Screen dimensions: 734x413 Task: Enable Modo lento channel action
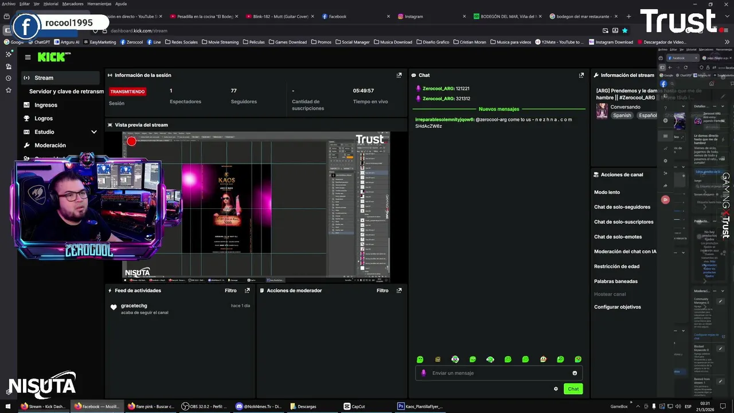(x=607, y=192)
